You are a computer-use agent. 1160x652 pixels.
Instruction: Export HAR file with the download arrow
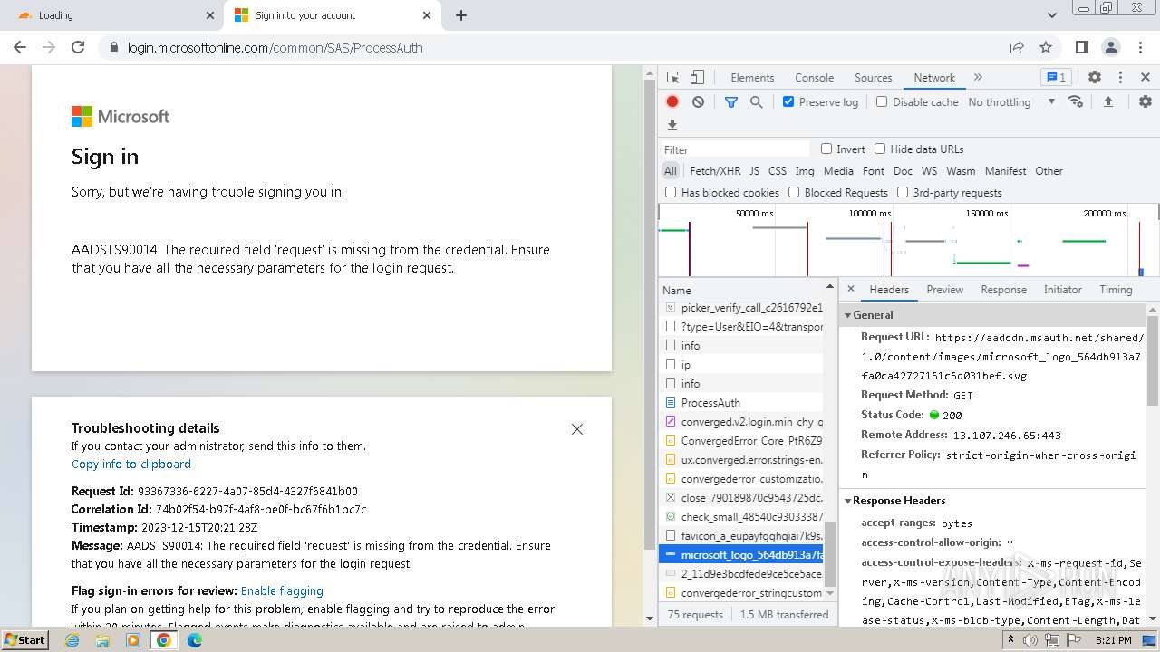click(x=672, y=125)
